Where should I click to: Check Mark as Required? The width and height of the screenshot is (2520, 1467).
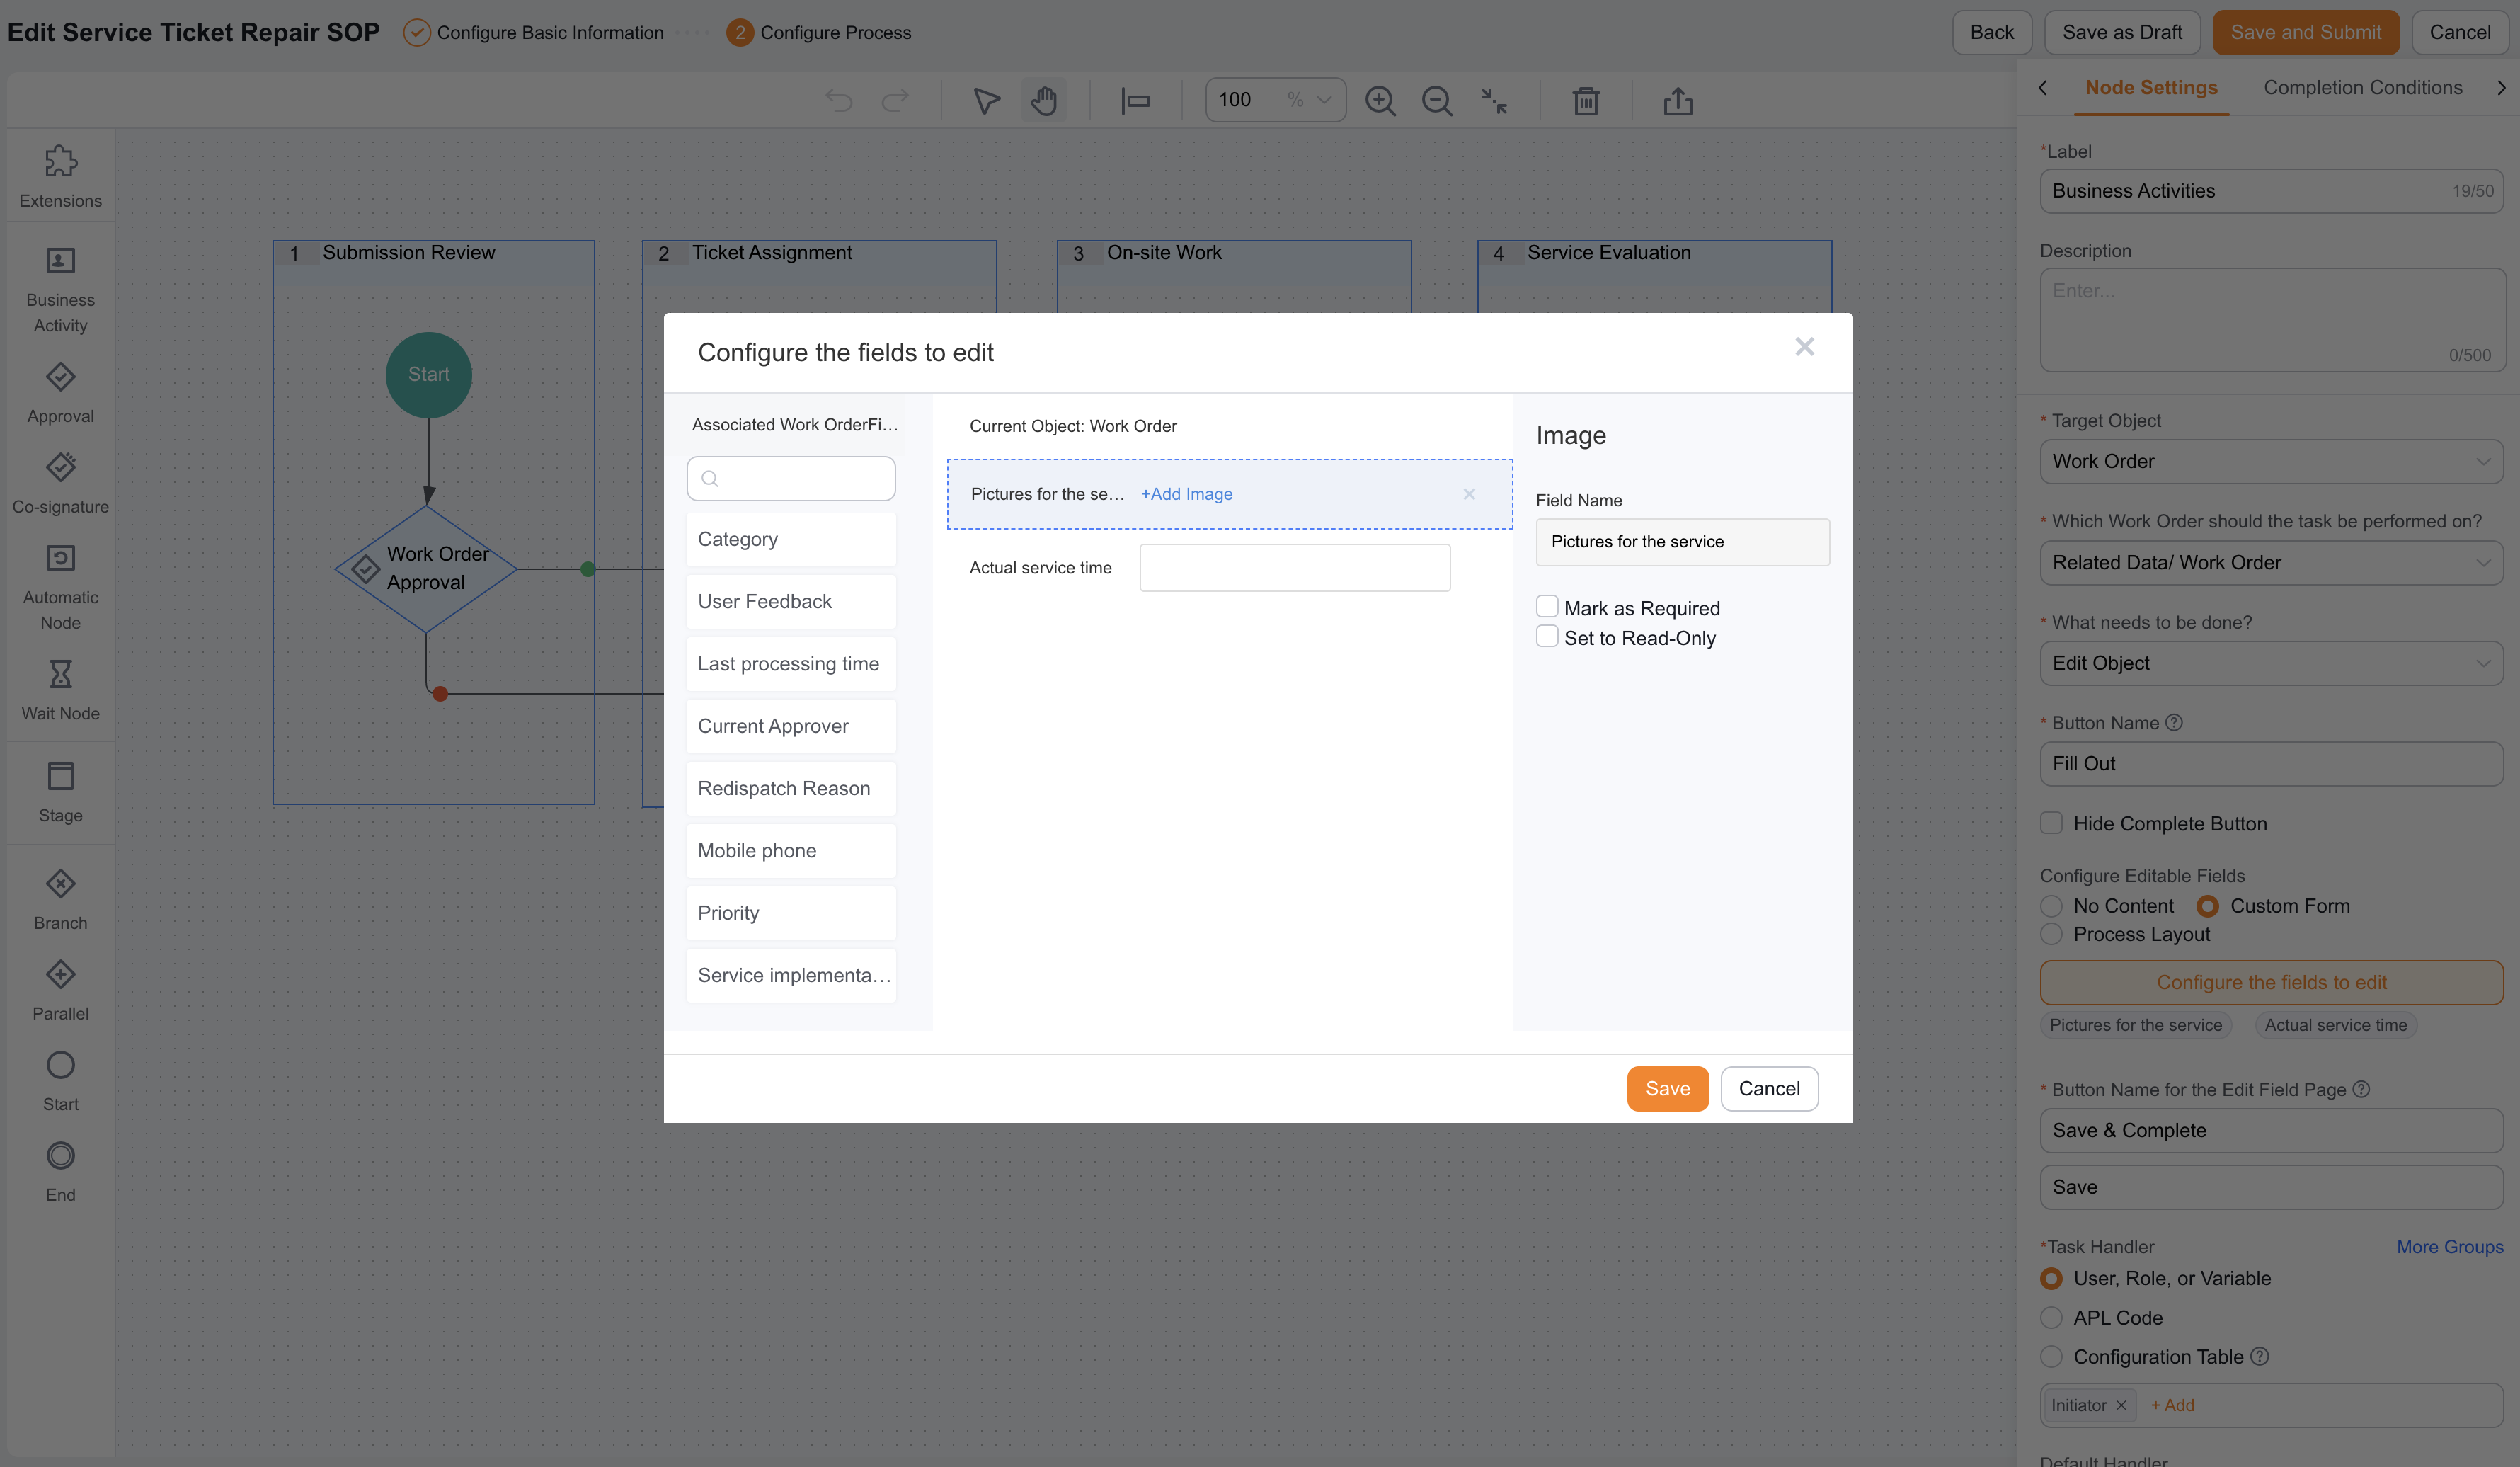1547,607
